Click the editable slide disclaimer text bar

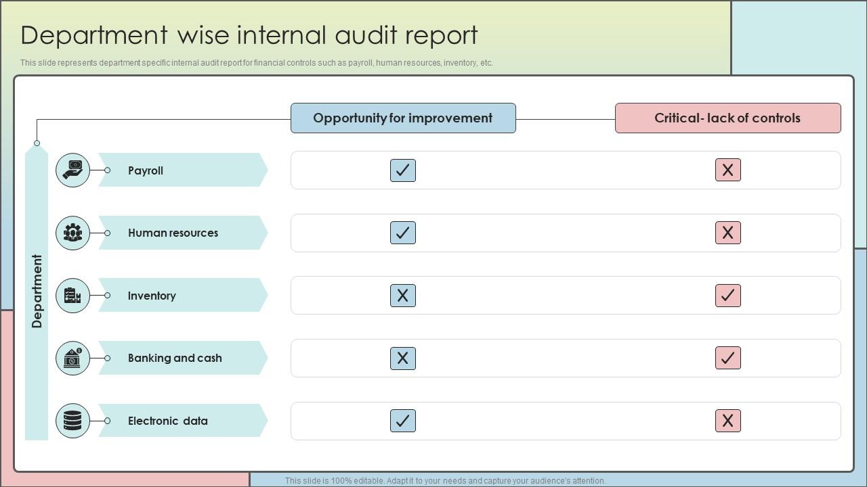pos(451,481)
